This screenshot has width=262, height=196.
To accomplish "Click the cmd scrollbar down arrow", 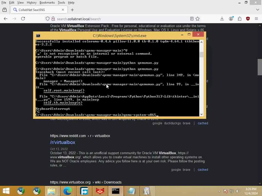I will click(x=201, y=114).
